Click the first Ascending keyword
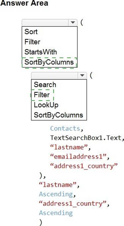Viewport: 124px width, 226px height. click(x=56, y=194)
